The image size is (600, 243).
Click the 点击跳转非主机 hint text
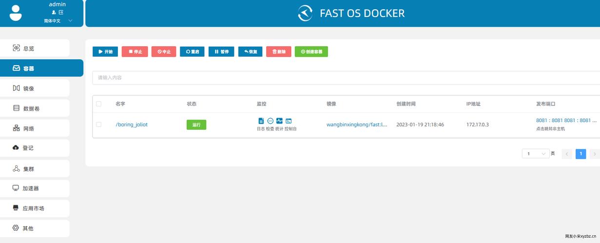[550, 129]
